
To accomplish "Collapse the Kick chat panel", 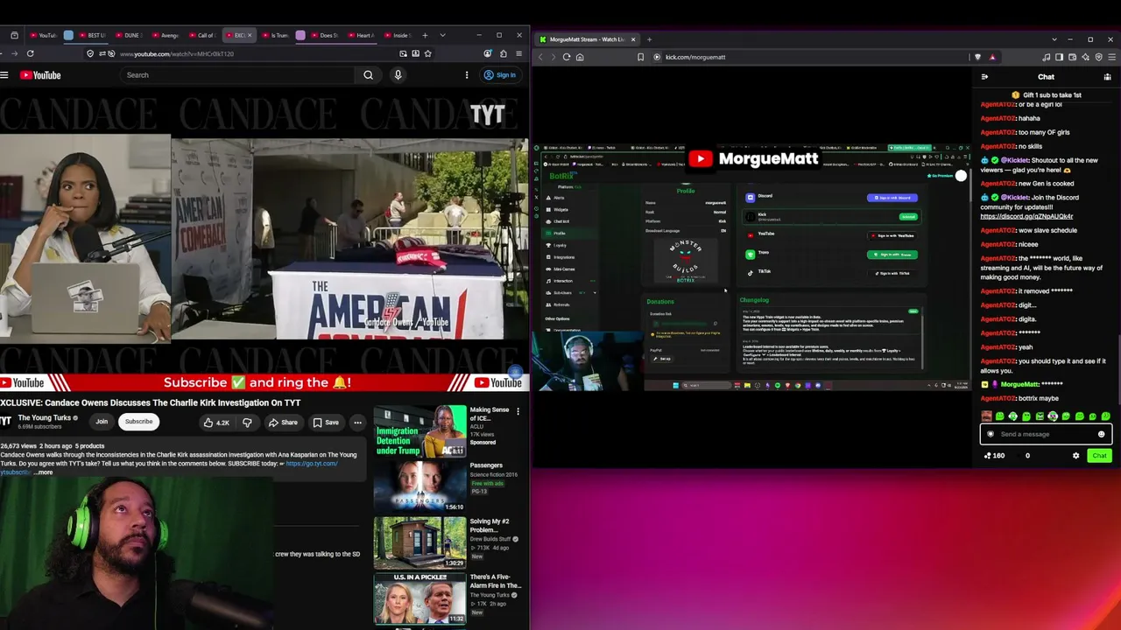I will point(985,77).
